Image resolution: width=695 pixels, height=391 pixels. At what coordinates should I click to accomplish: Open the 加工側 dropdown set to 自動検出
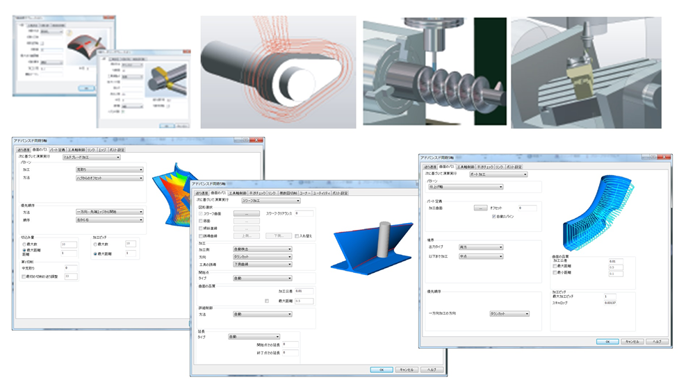coord(261,250)
